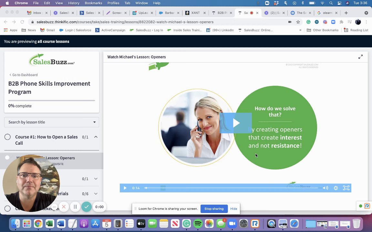Open the Zoom extension in Chrome toolbar
Screen dimensions: 372x232
333,22
